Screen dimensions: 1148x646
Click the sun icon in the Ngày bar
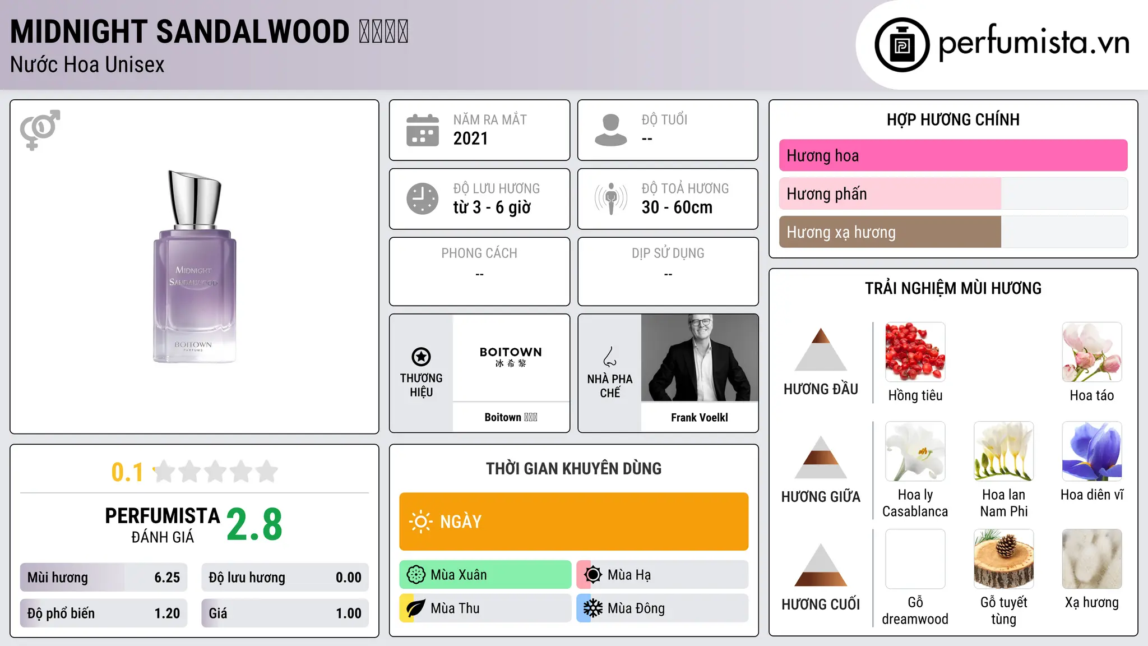point(421,522)
